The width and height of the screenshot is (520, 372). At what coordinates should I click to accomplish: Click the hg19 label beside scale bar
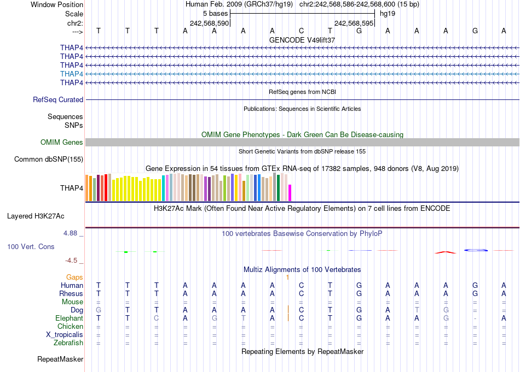pyautogui.click(x=388, y=14)
